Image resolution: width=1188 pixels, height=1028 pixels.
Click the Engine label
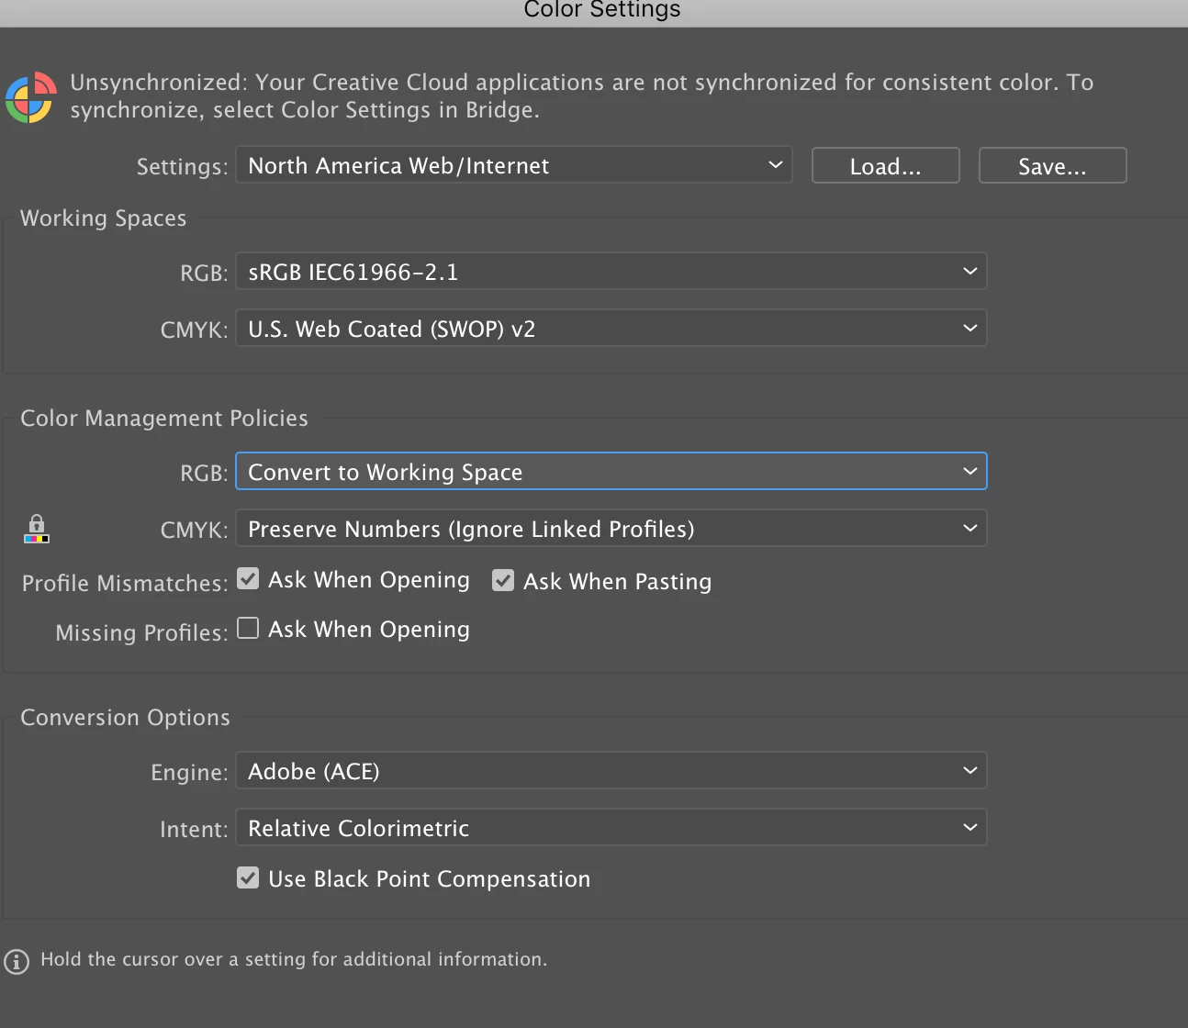[x=189, y=773]
